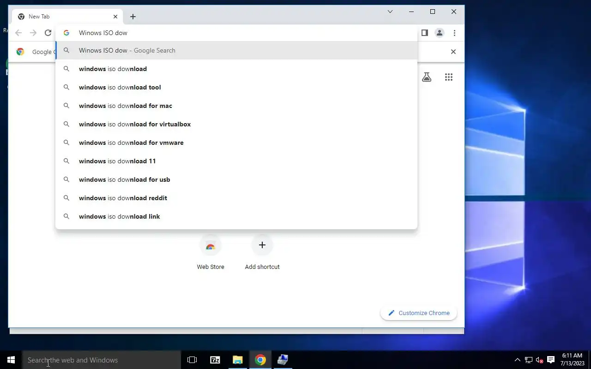This screenshot has height=369, width=591.
Task: Dismiss the default browser info bar
Action: tap(453, 52)
